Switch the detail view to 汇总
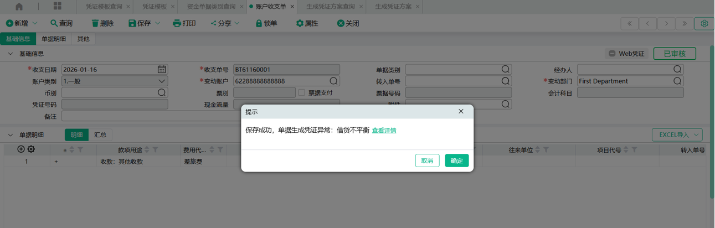Screen dimensions: 715x228 pos(100,134)
